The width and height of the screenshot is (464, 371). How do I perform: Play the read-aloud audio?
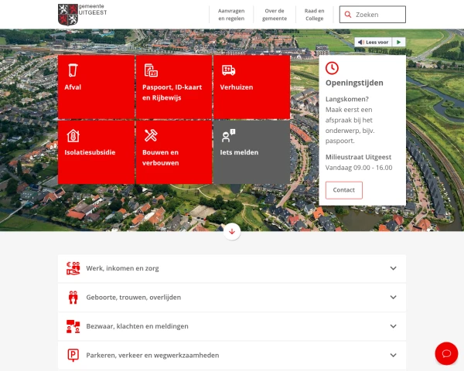pos(398,43)
